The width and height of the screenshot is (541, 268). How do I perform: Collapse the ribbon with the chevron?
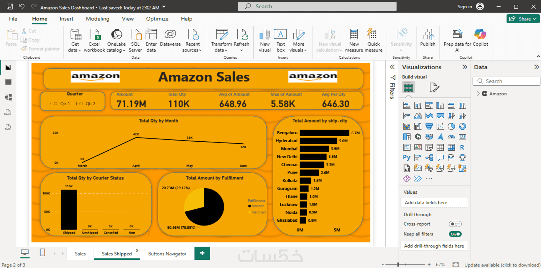(538, 56)
